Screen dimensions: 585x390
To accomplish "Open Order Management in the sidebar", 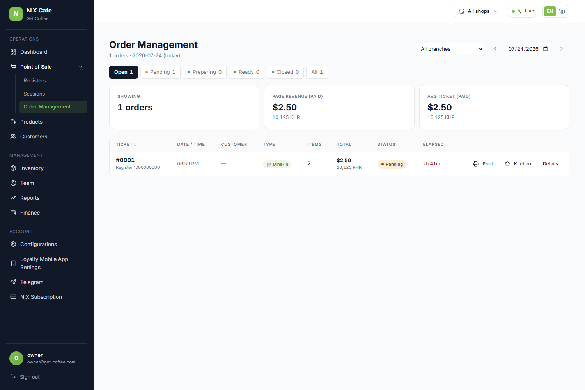I will pyautogui.click(x=53, y=107).
